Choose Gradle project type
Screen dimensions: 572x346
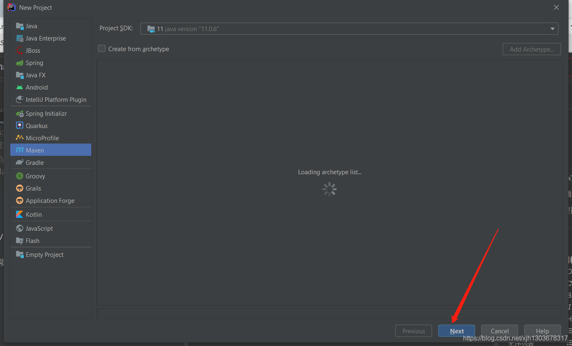tap(51, 162)
